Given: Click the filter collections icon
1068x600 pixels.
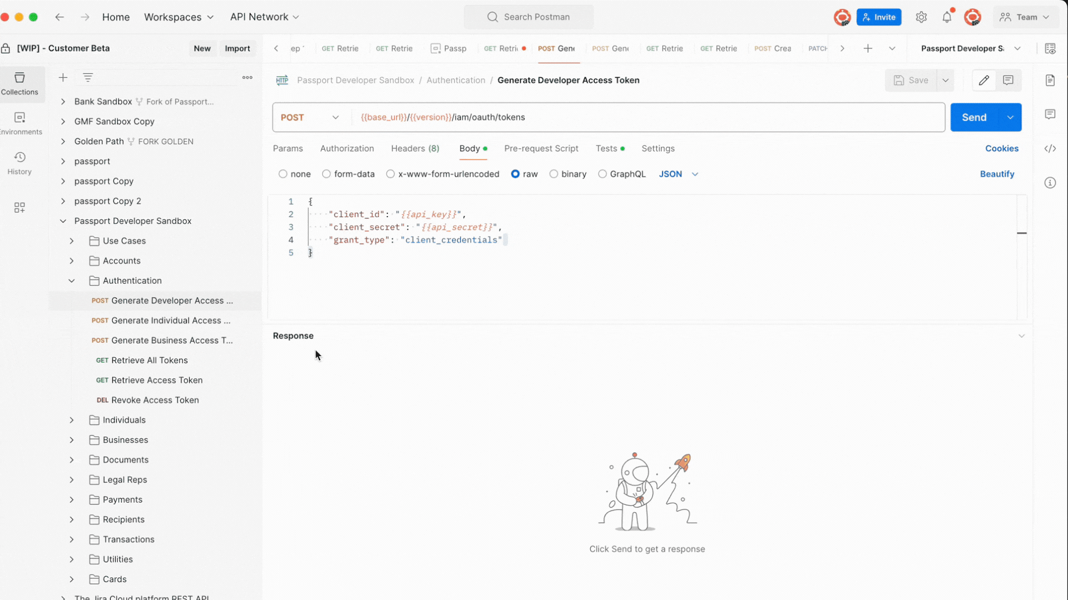Looking at the screenshot, I should click(x=88, y=77).
